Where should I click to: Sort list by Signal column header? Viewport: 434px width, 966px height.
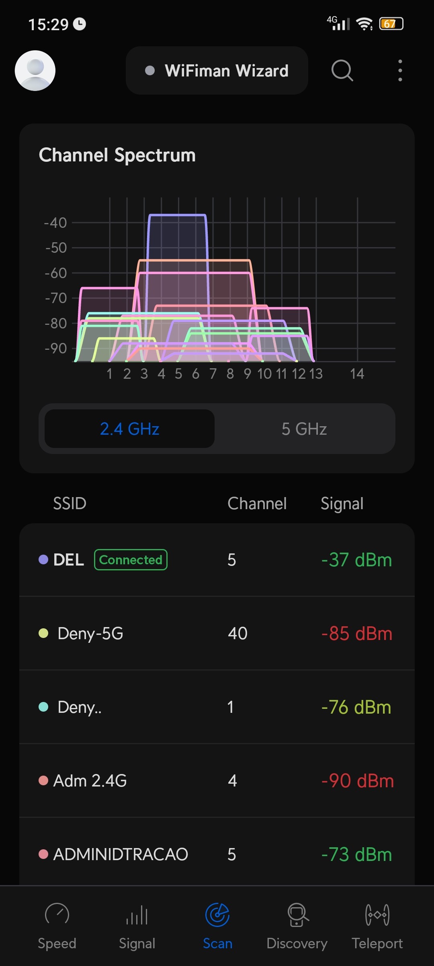(342, 504)
